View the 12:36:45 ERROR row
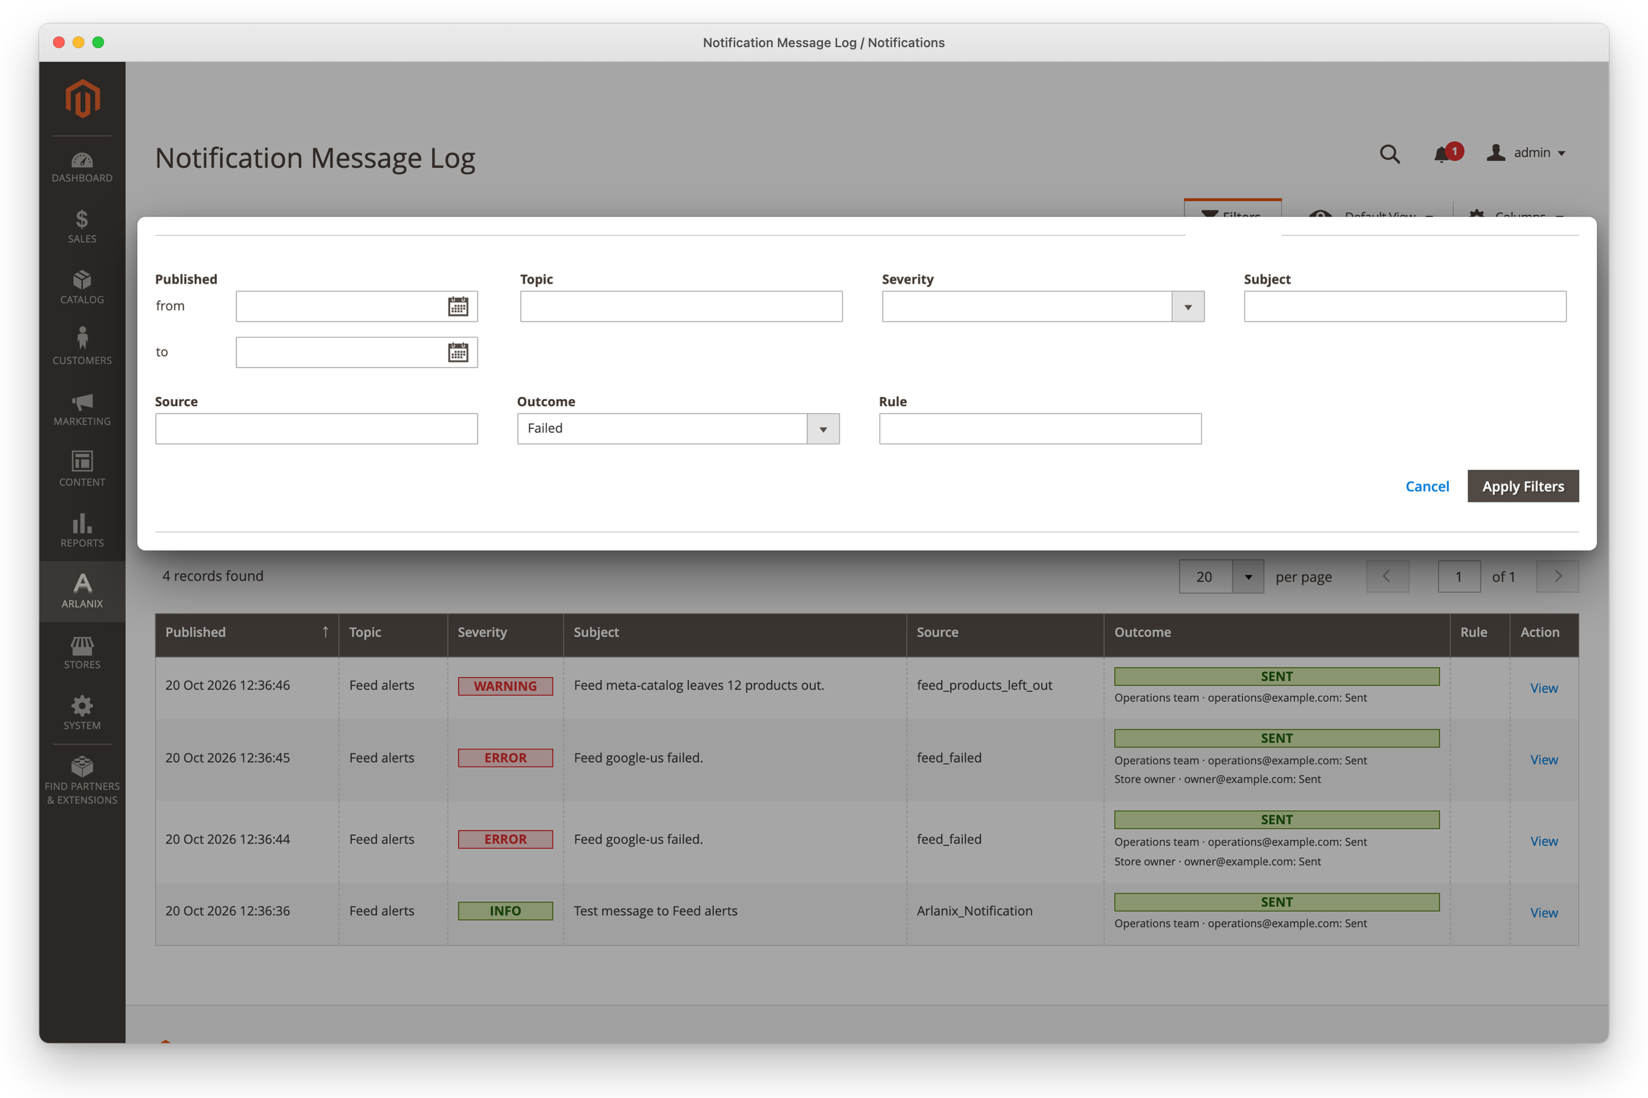Image resolution: width=1648 pixels, height=1098 pixels. (x=1544, y=760)
